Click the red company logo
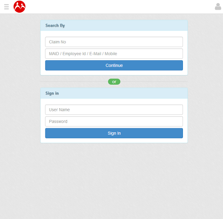The width and height of the screenshot is (223, 219). coord(20,7)
